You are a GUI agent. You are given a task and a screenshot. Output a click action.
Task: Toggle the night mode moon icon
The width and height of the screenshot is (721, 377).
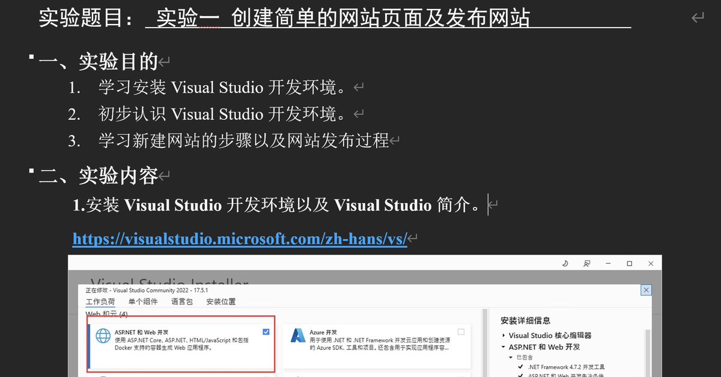(x=565, y=264)
